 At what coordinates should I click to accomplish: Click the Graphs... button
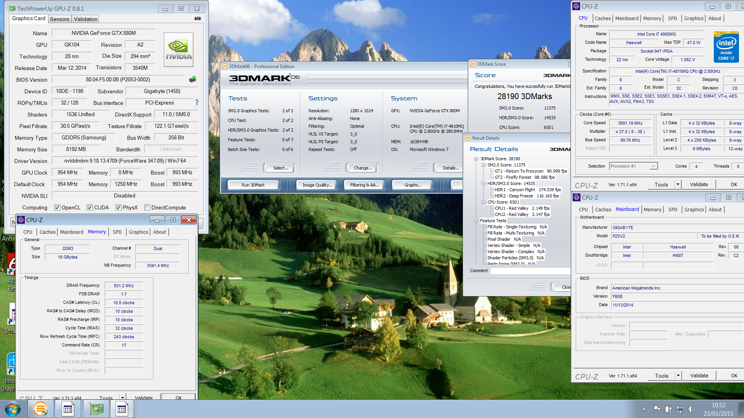click(x=413, y=185)
